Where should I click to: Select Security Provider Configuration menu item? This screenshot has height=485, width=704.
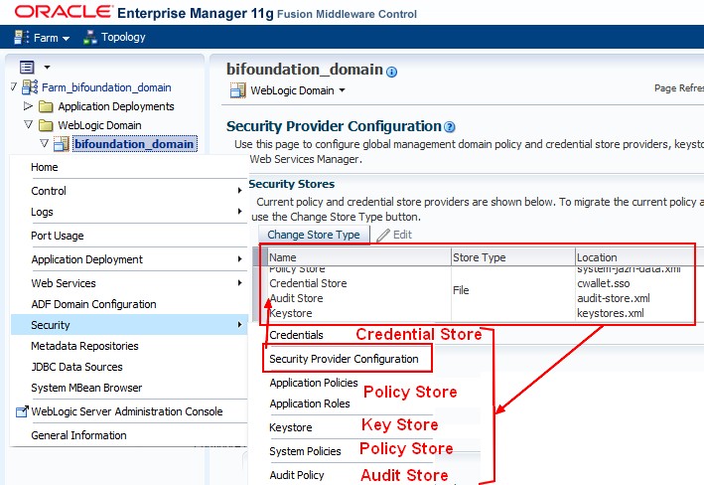coord(344,359)
